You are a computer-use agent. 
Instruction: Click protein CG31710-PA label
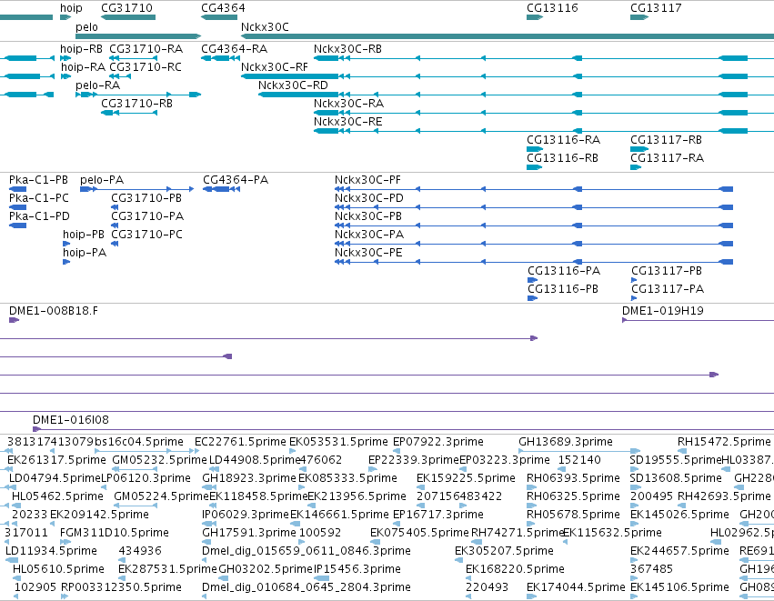click(147, 216)
